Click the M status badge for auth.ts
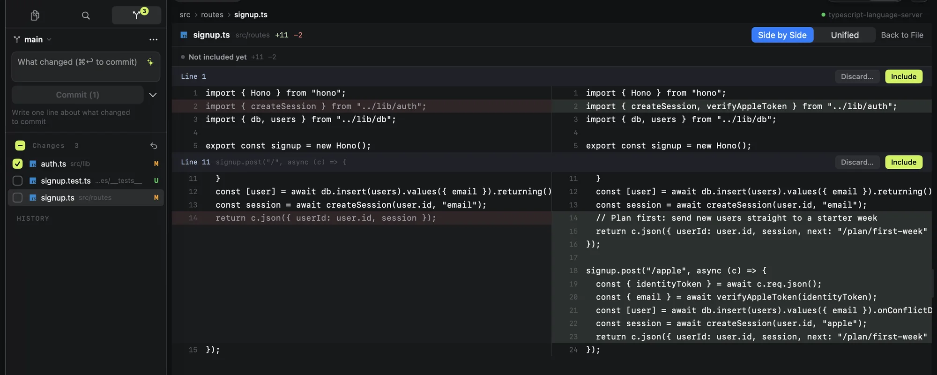The width and height of the screenshot is (937, 375). 156,164
